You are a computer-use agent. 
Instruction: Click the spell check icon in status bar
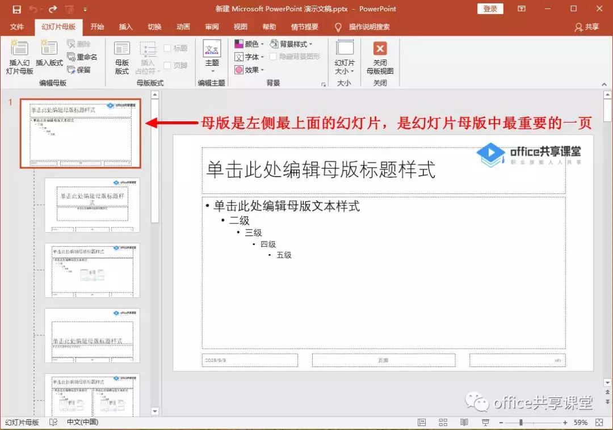[53, 422]
